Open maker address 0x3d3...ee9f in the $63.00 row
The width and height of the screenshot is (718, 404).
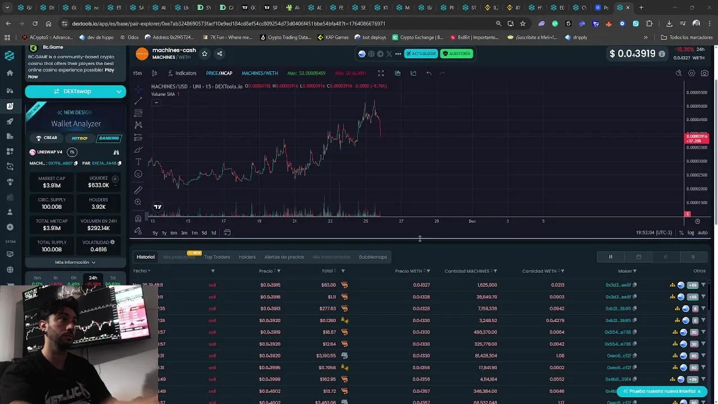[x=618, y=285]
